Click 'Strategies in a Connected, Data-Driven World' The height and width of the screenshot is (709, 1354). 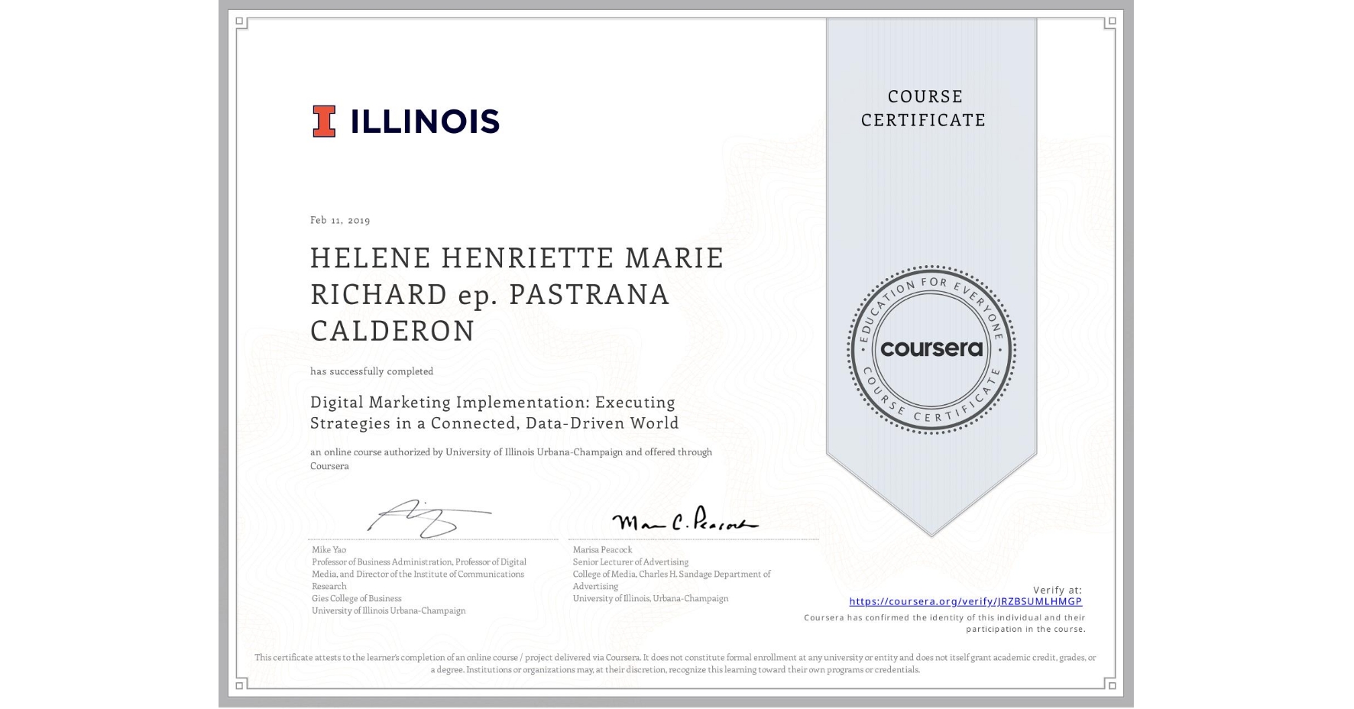494,423
